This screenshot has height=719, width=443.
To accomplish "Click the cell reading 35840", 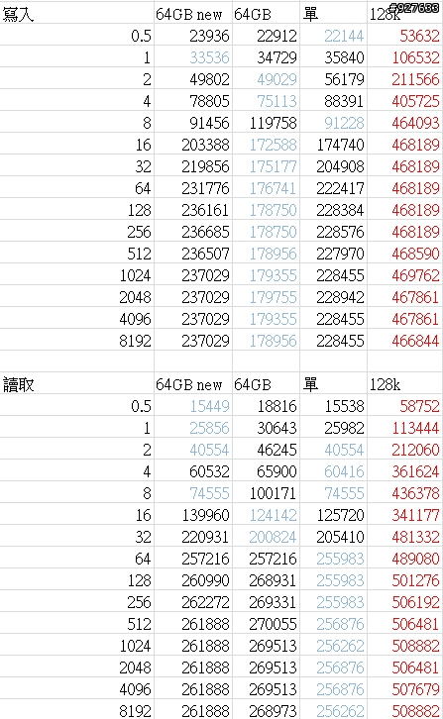I will 333,57.
